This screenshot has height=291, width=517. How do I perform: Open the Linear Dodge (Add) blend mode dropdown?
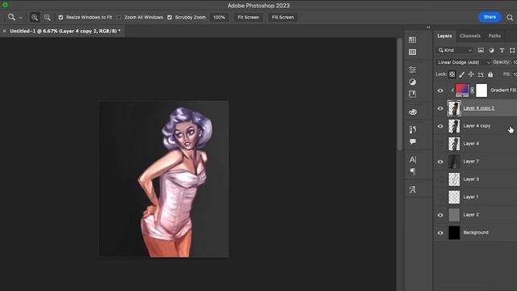463,62
